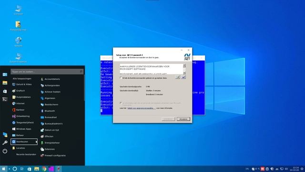305x172 pixels.
Task: Click the license text scrollbar down arrow
Action: 184,73
